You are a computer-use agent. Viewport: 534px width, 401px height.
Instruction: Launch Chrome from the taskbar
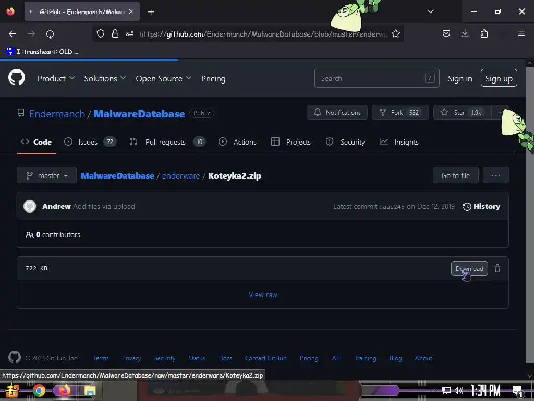tap(39, 391)
